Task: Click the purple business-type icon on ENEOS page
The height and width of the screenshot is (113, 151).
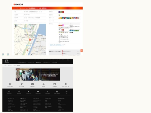Action: click(x=59, y=12)
